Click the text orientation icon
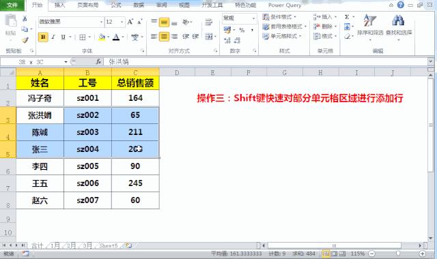 coord(186,22)
